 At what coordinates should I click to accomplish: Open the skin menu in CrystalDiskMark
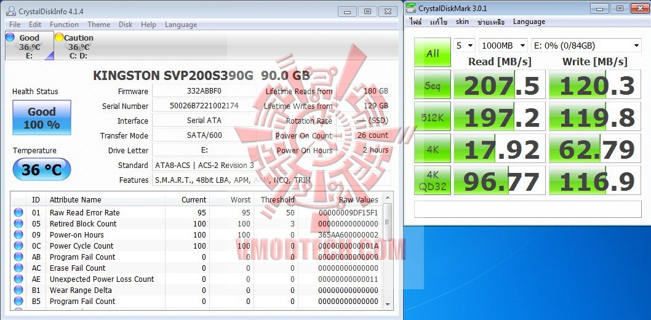point(462,22)
